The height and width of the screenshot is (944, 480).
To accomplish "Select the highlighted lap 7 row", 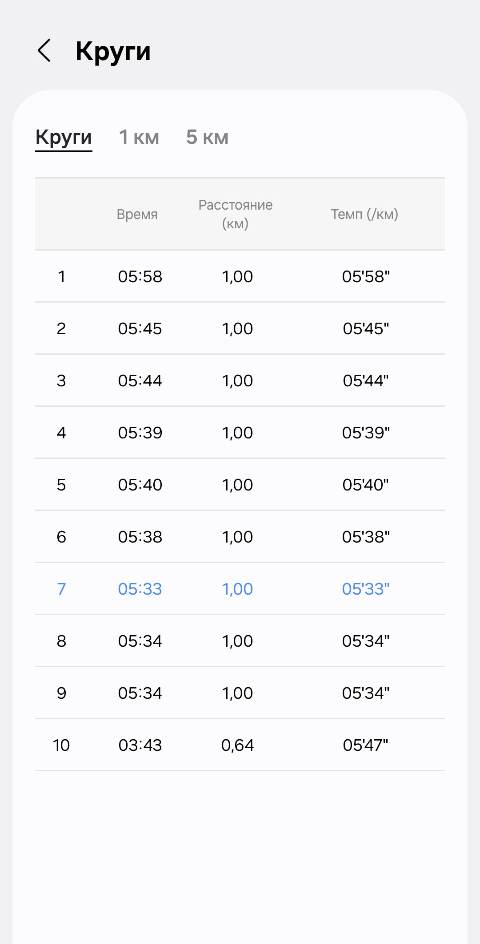I will [x=240, y=589].
